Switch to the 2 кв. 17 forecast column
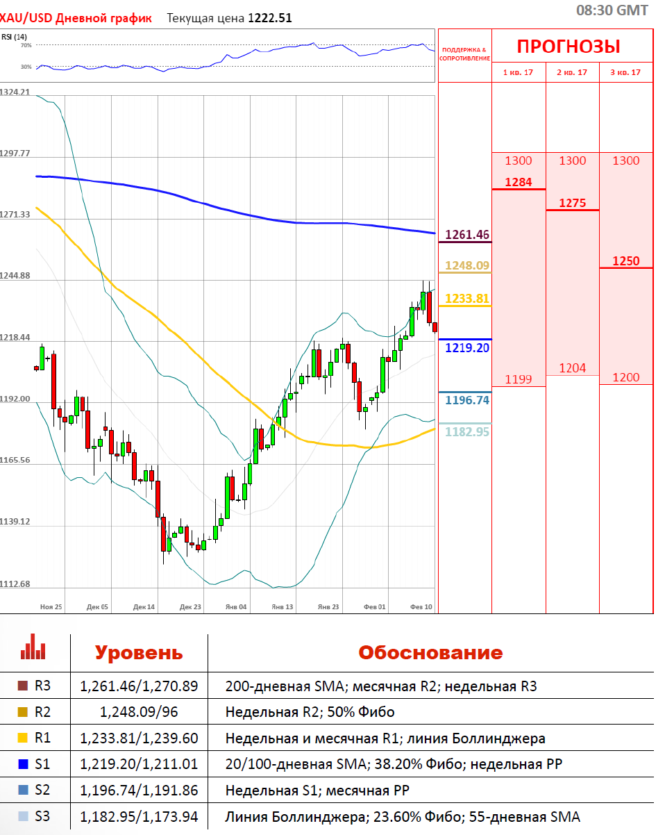Viewport: 665px width, 835px height. [x=572, y=72]
